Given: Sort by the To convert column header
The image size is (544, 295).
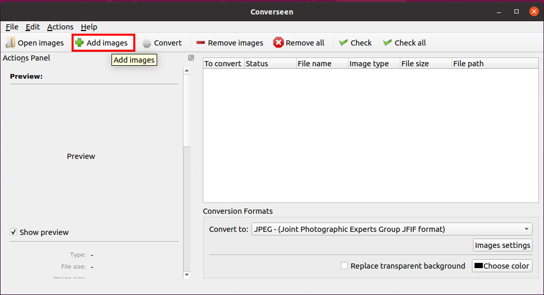Looking at the screenshot, I should pos(224,63).
